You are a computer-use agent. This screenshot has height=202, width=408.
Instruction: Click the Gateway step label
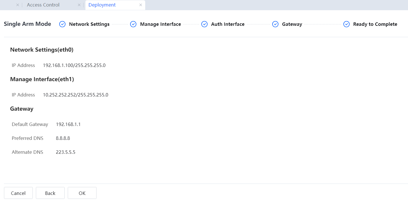(292, 24)
